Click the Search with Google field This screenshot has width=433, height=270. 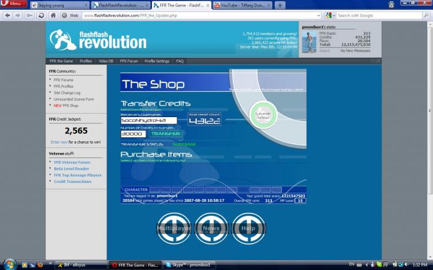pos(378,16)
